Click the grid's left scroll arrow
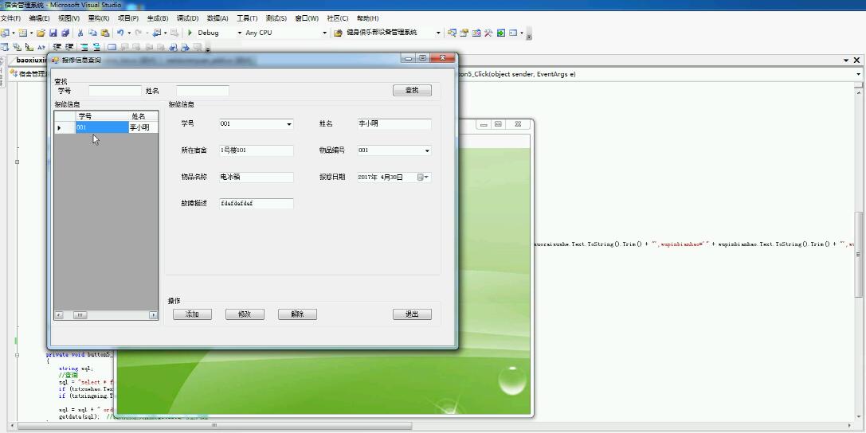Screen dimensions: 866x433 click(58, 315)
